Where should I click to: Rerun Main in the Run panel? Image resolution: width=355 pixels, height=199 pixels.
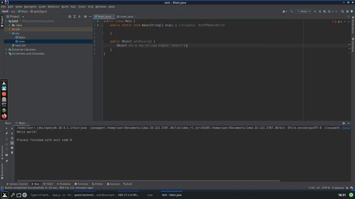[x=7, y=128]
